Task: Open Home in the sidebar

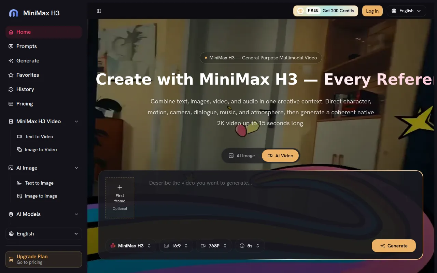Action: coord(44,32)
